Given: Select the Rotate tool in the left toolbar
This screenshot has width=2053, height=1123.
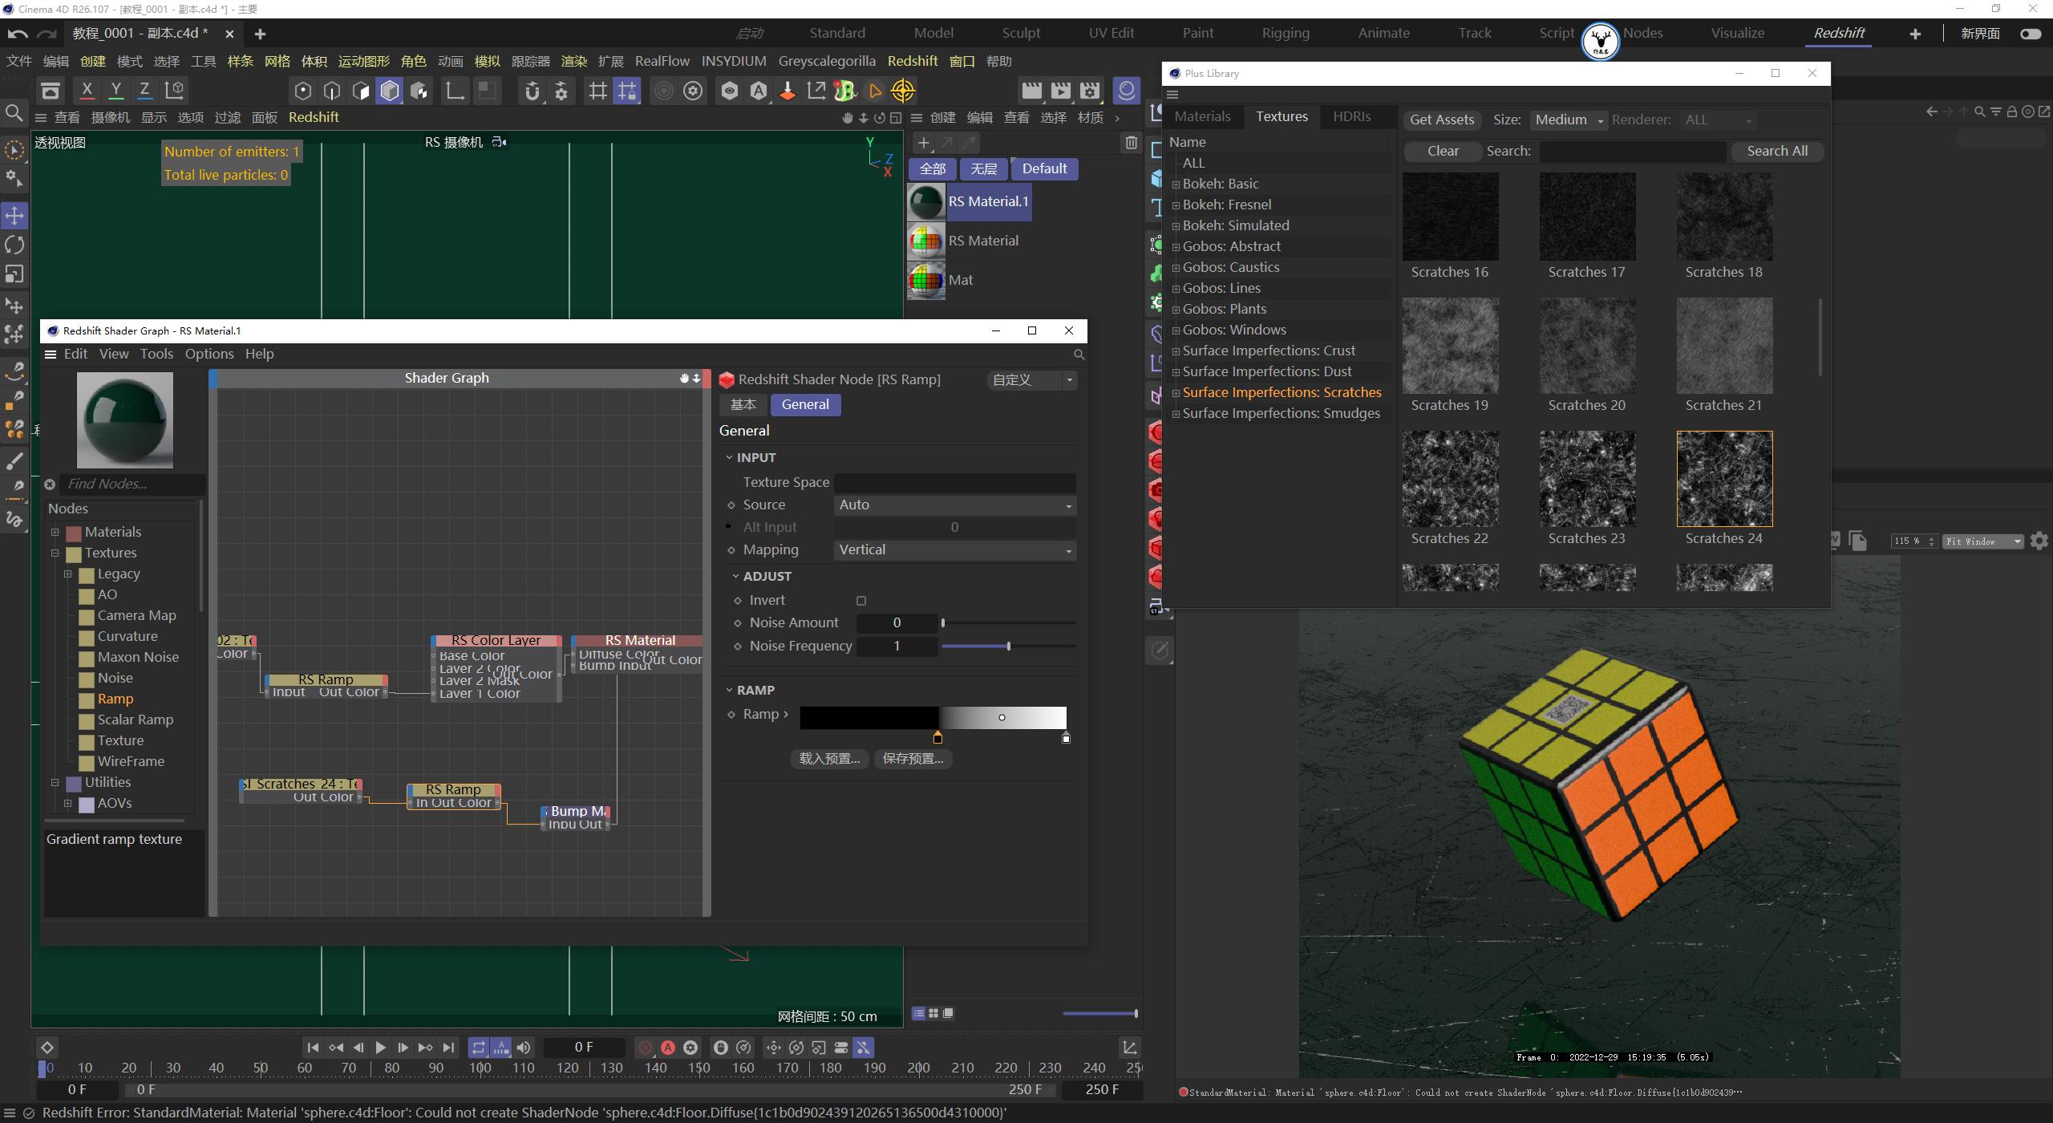Looking at the screenshot, I should tap(14, 245).
